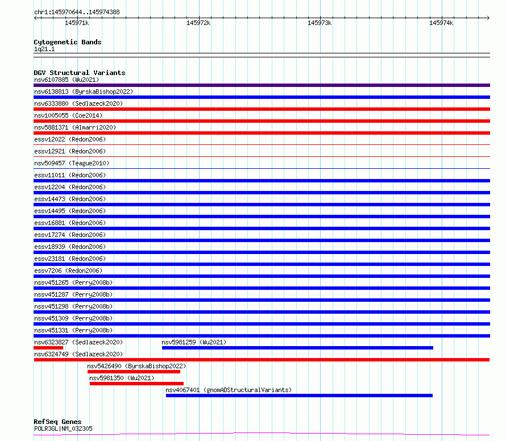
Task: Select essv23181 (Redon2006) variant
Action: tap(70, 259)
